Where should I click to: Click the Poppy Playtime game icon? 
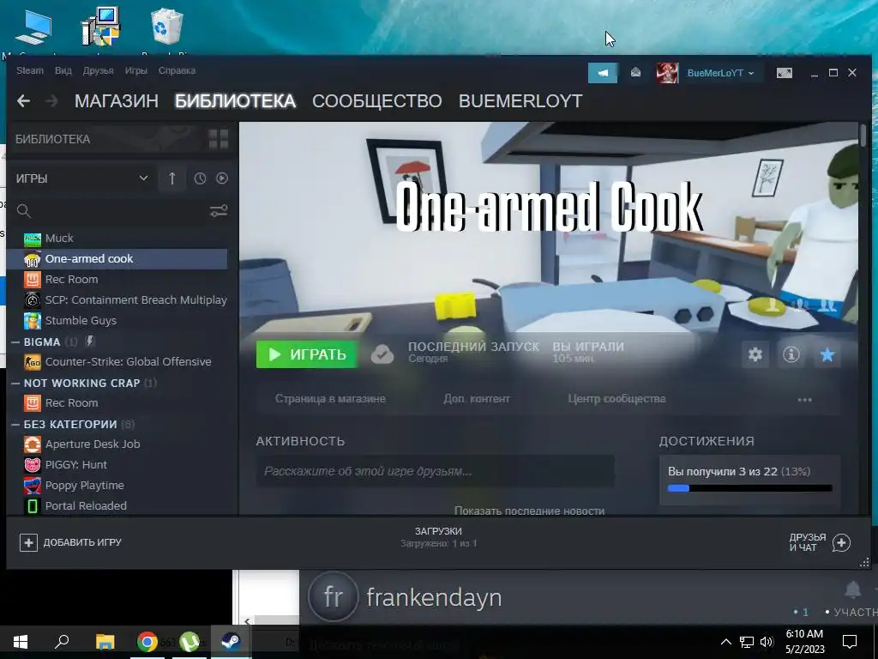point(33,486)
